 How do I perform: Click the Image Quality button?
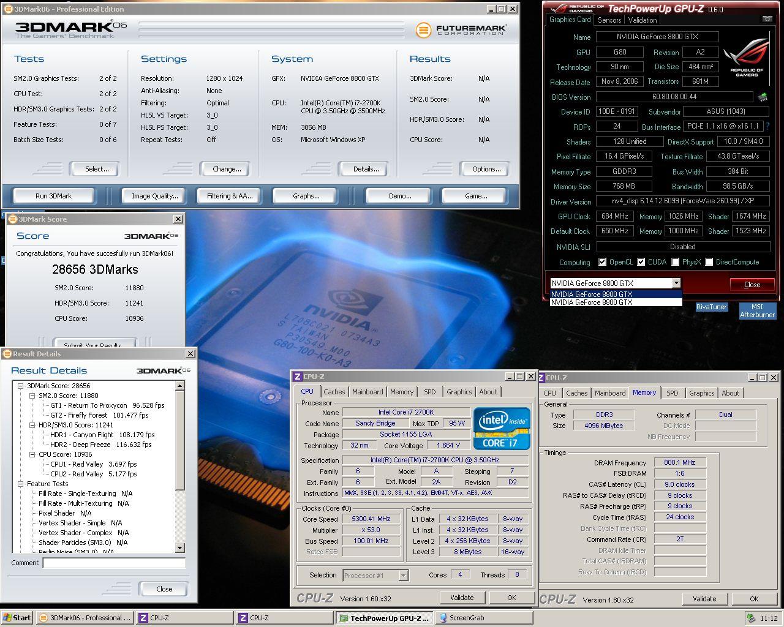click(155, 196)
